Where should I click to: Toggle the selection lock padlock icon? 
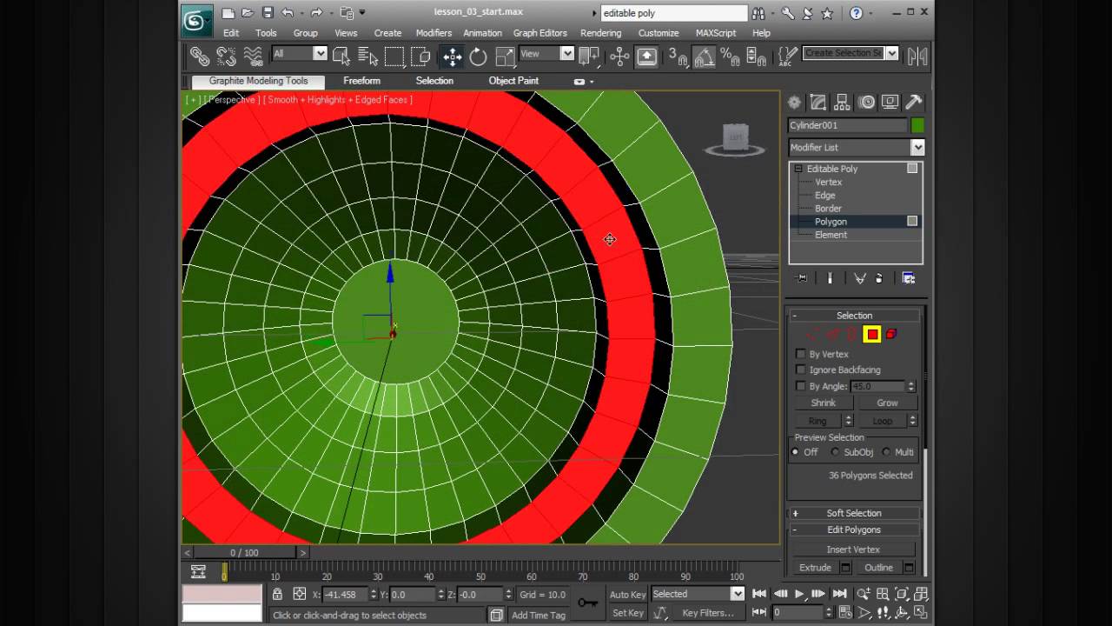coord(277,594)
